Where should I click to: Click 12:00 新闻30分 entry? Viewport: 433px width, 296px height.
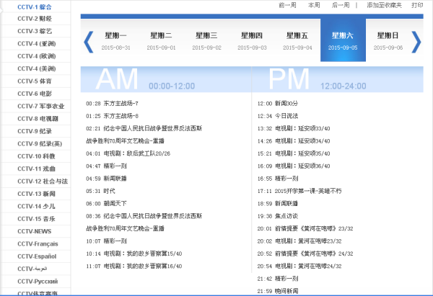278,104
